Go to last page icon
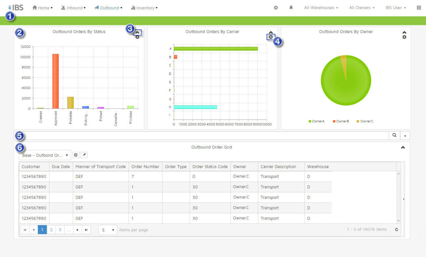The height and width of the screenshot is (257, 426). 86,230
